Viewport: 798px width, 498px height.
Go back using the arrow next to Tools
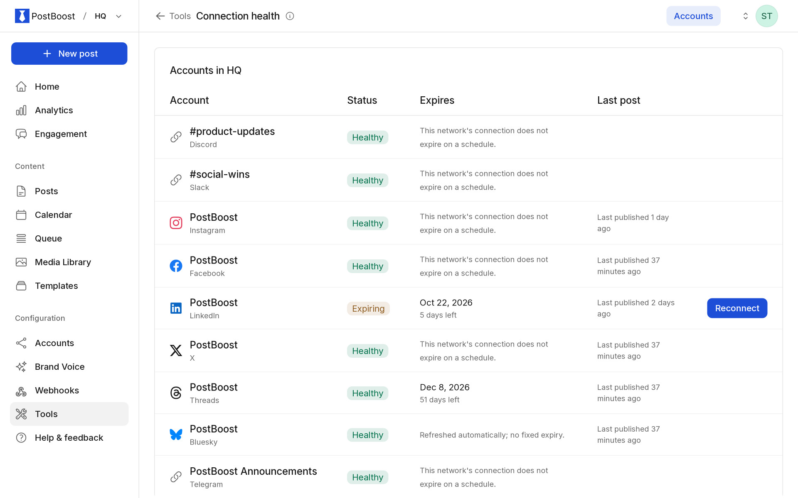coord(160,16)
